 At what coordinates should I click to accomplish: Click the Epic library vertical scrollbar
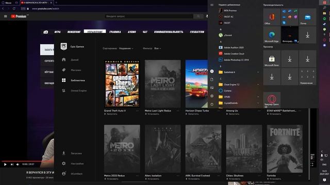pyautogui.click(x=309, y=144)
